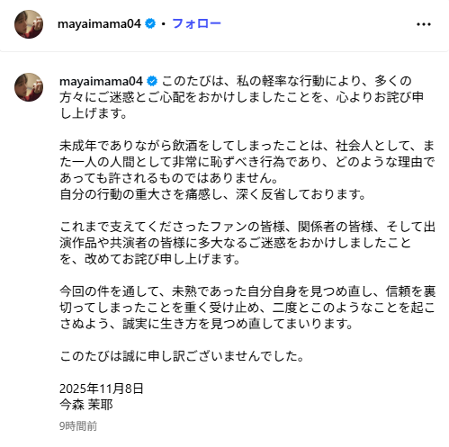The image size is (449, 447).
Task: Open the mayaimama04 username in the header
Action: (99, 23)
